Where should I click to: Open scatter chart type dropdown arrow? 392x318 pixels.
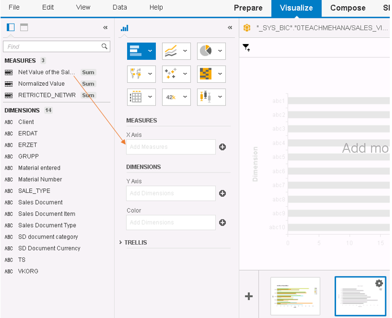[185, 74]
